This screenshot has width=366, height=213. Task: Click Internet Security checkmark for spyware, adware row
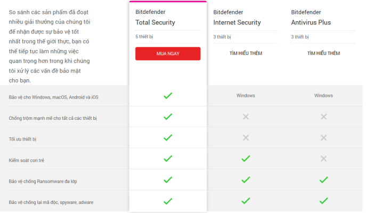click(x=246, y=201)
